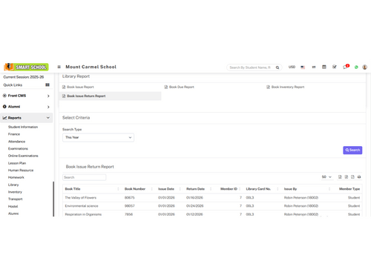The image size is (371, 278).
Task: Click 'Environmental science' book title
Action: (82, 206)
